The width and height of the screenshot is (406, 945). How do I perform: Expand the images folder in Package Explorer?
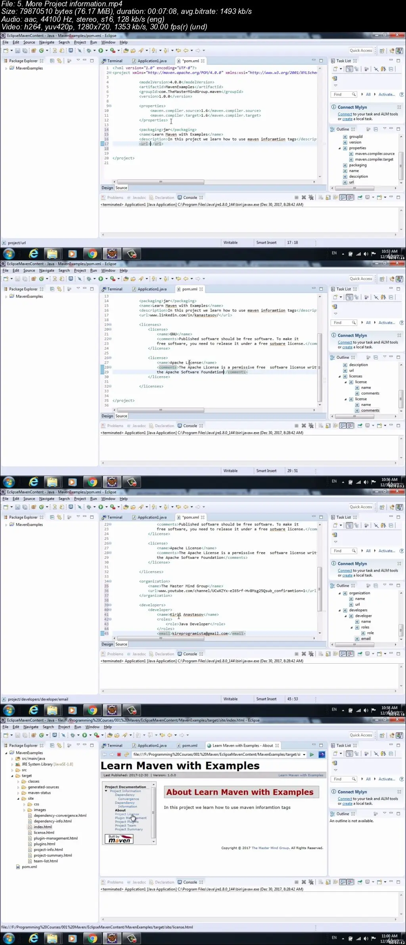tap(24, 810)
